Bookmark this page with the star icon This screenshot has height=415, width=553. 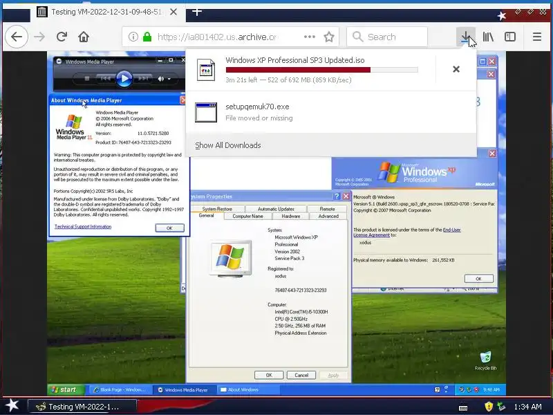point(329,37)
